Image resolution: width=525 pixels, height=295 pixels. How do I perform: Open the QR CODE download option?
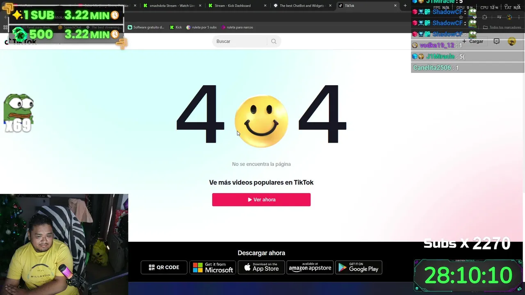pyautogui.click(x=164, y=268)
